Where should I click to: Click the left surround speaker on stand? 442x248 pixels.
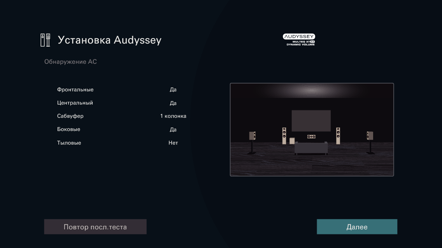[252, 143]
